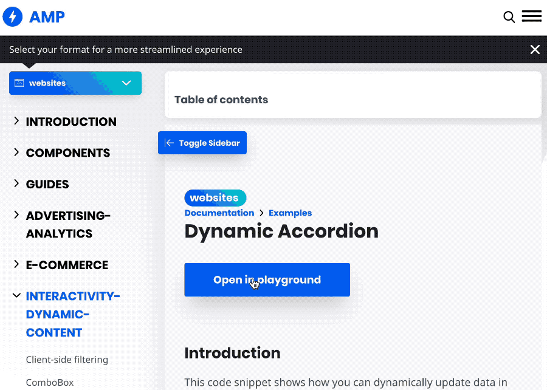Image resolution: width=547 pixels, height=390 pixels.
Task: Expand the E-COMMERCE chevron
Action: click(16, 264)
